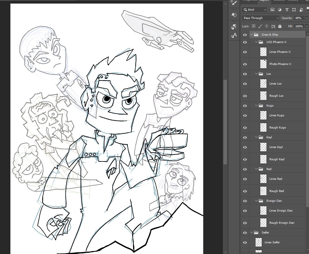Open the Kind search filter dropdown
Screen dimensions: 309x254
pyautogui.click(x=254, y=9)
